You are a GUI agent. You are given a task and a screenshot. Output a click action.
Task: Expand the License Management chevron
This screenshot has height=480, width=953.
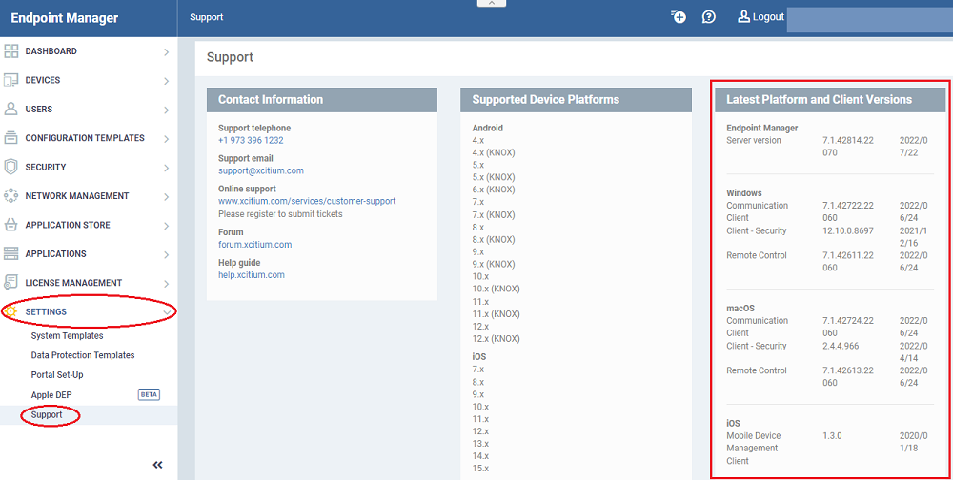pyautogui.click(x=166, y=284)
